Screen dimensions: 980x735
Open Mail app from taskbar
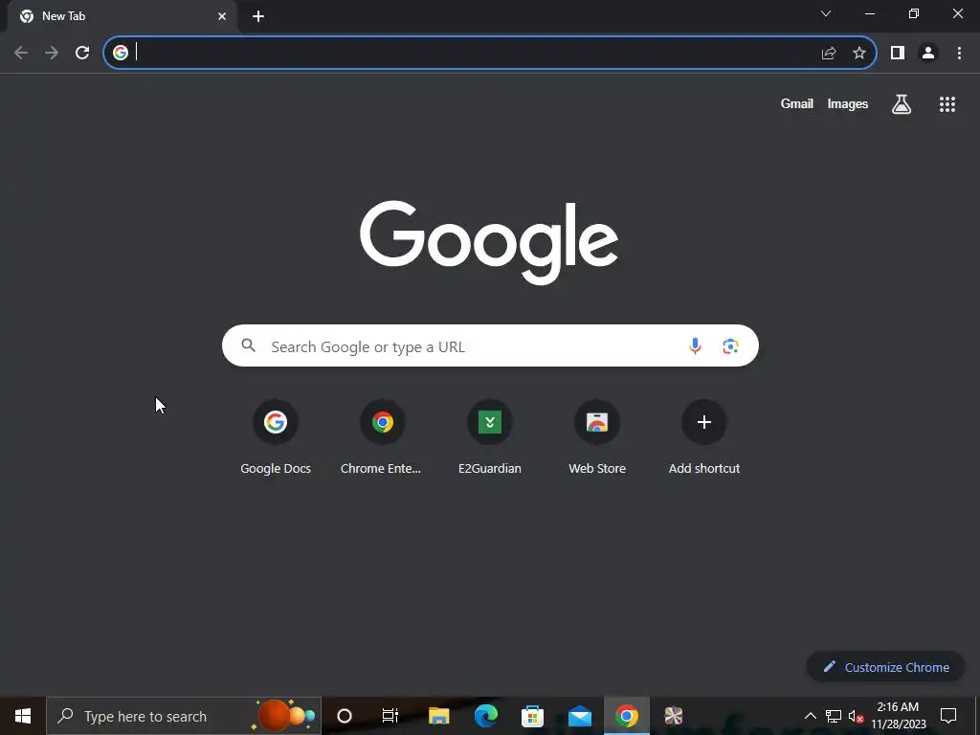580,716
